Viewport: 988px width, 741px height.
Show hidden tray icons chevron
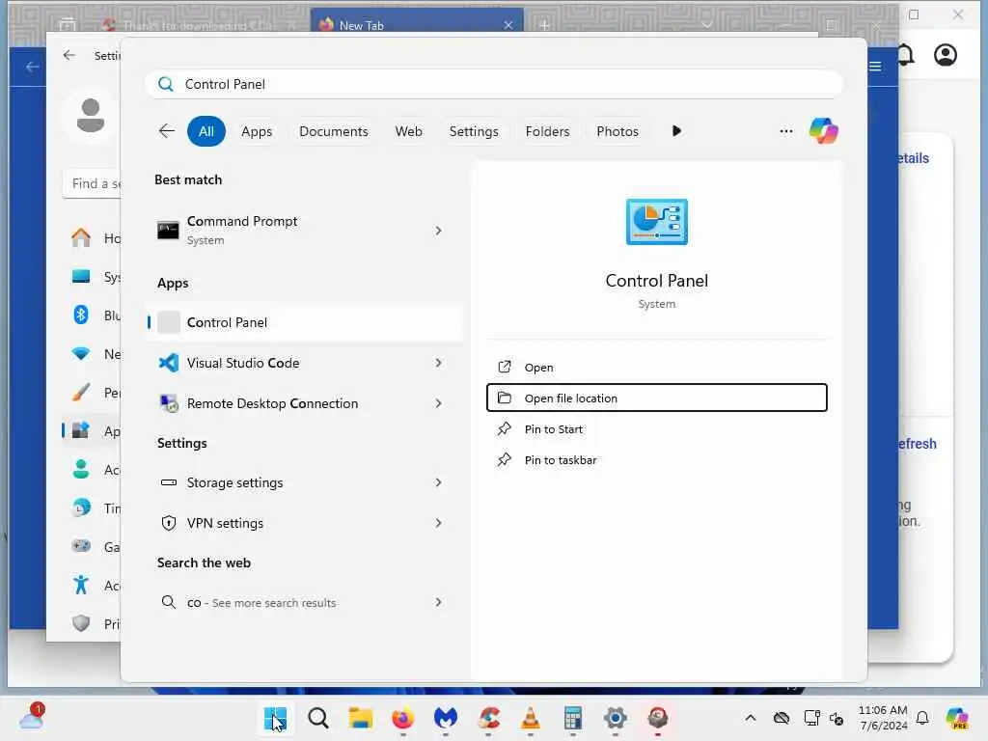[x=751, y=718]
